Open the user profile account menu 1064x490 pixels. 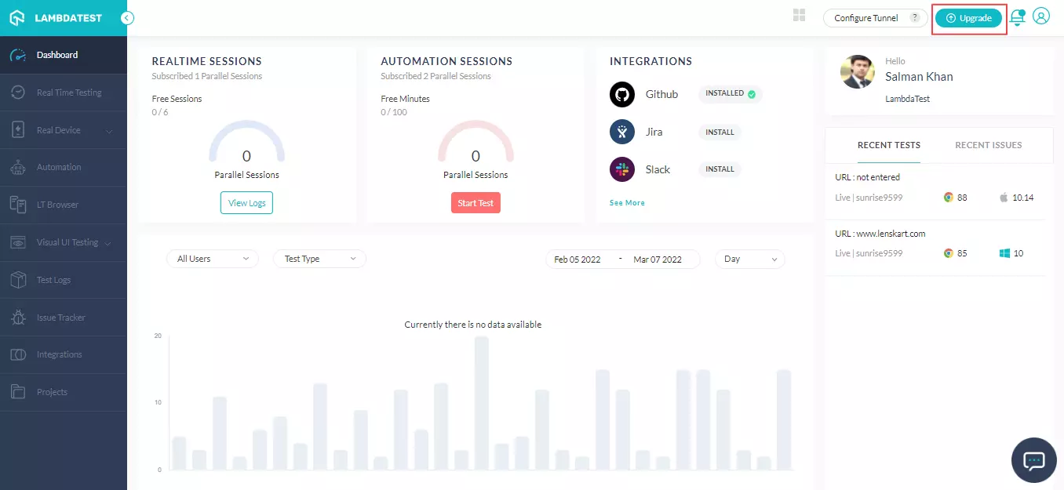1041,16
